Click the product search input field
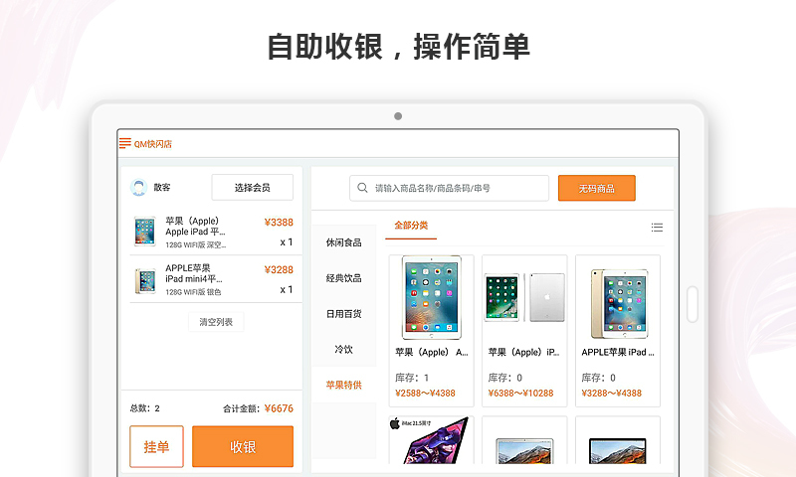 [458, 188]
